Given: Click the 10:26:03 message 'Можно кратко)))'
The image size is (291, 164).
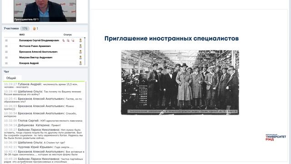Looking at the screenshot, I should pos(39,108).
